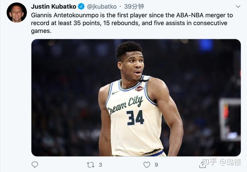Open the Justin Kubatko display name link
The image size is (247, 172).
(x=54, y=7)
